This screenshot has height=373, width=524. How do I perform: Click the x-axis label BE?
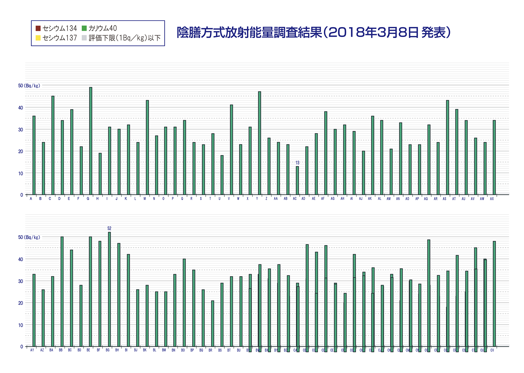point(88,350)
